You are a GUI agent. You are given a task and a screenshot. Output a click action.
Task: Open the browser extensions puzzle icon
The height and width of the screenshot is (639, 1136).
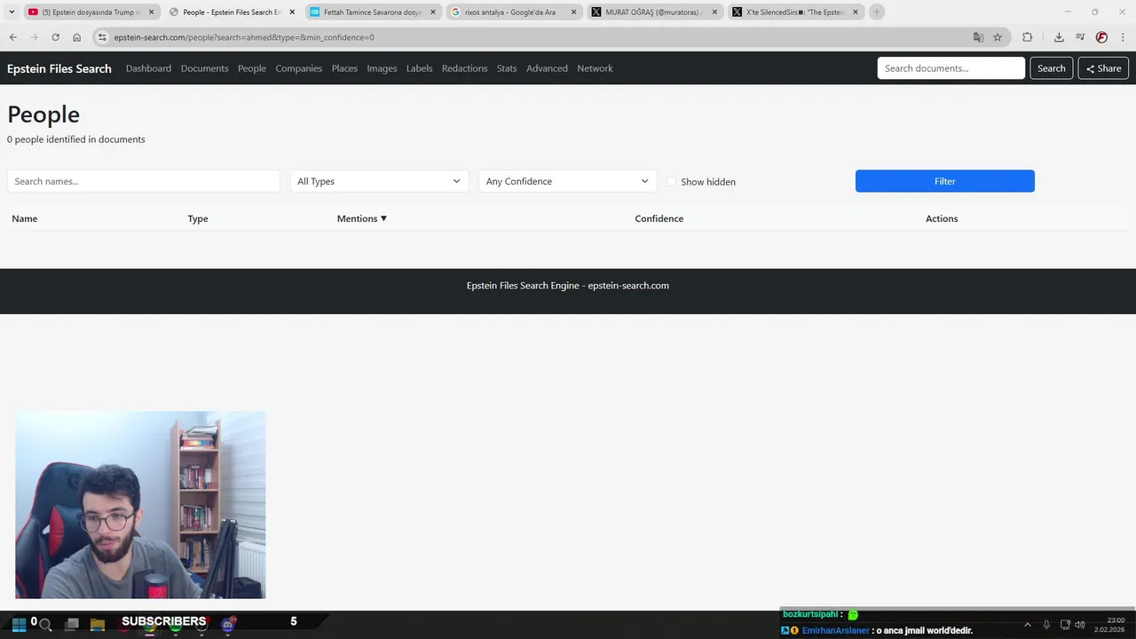1028,37
